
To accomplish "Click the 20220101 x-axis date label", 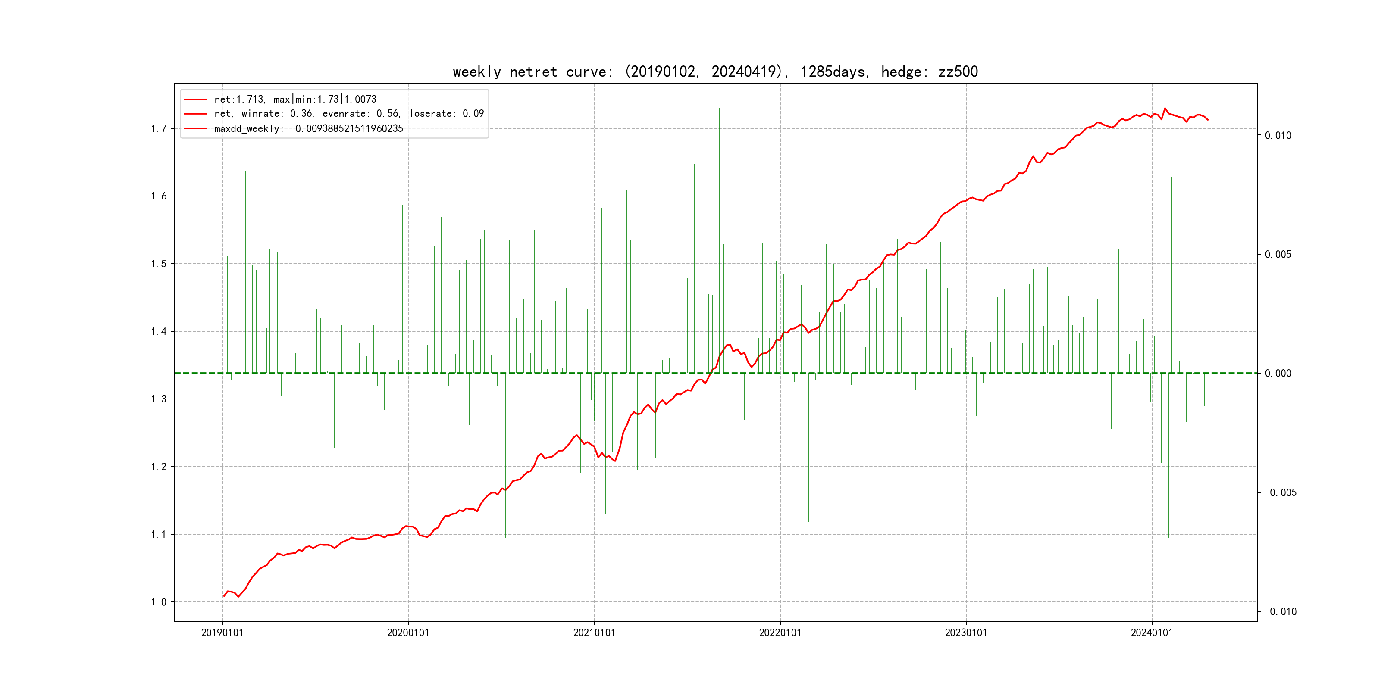I will 780,633.
